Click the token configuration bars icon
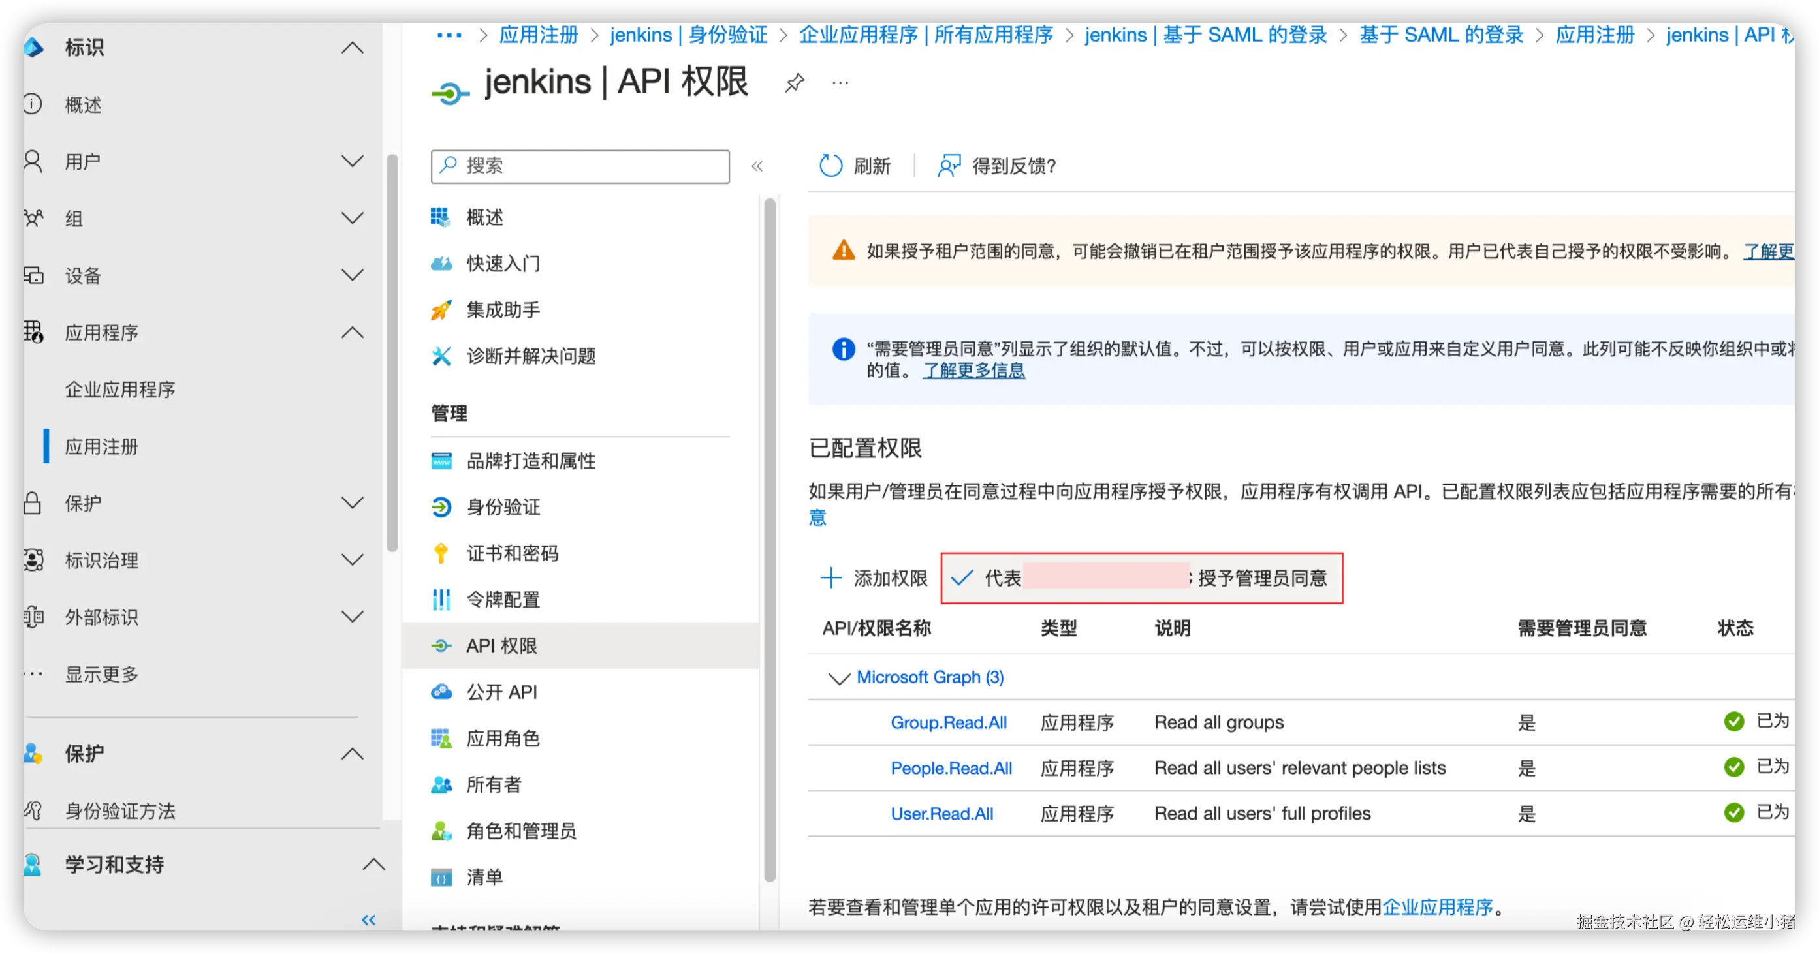 point(441,599)
